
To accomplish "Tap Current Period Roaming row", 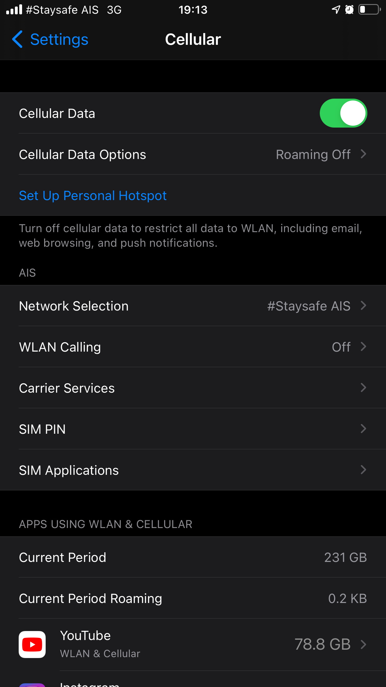I will tap(193, 598).
